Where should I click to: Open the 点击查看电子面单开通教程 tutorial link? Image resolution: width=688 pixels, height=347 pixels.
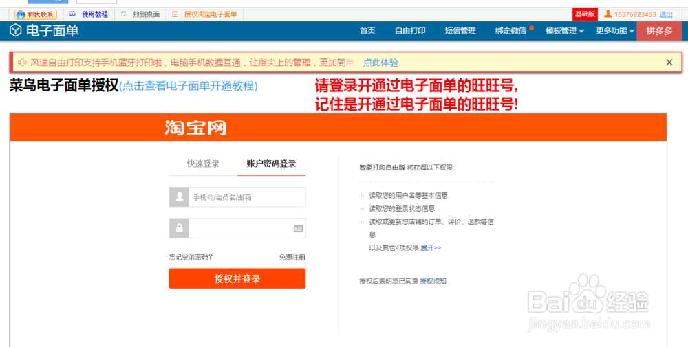pos(189,86)
